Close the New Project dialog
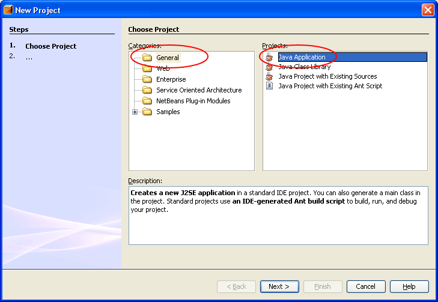438x302 pixels. (427, 10)
